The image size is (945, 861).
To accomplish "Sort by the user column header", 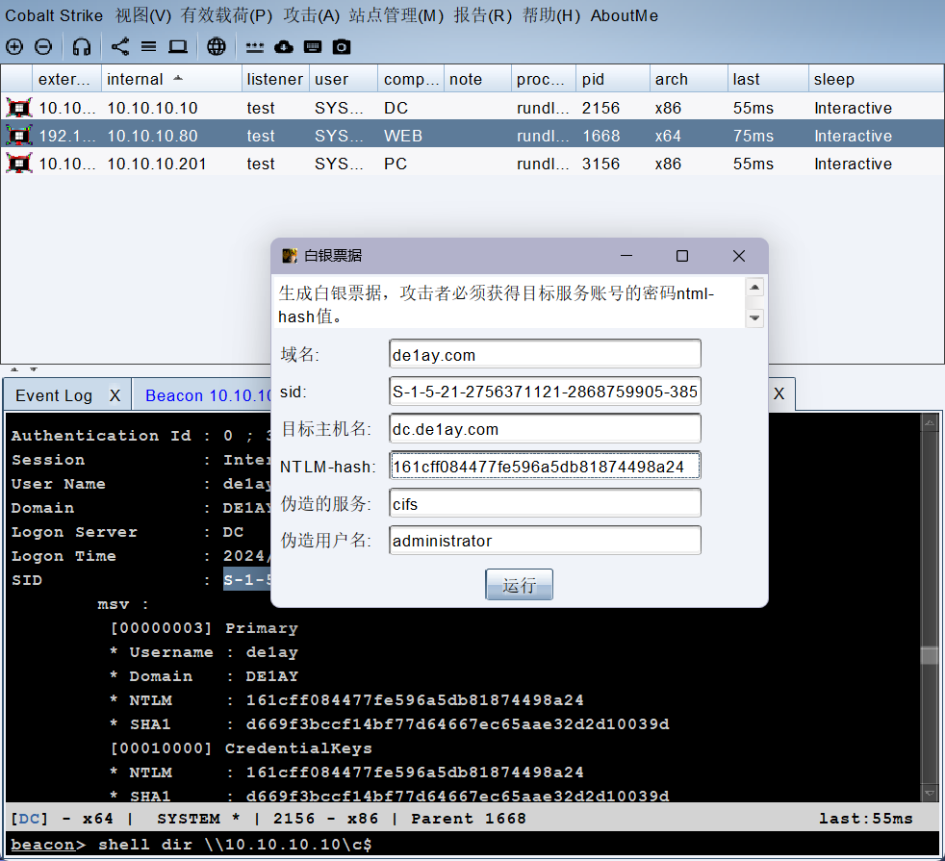I will (x=344, y=78).
